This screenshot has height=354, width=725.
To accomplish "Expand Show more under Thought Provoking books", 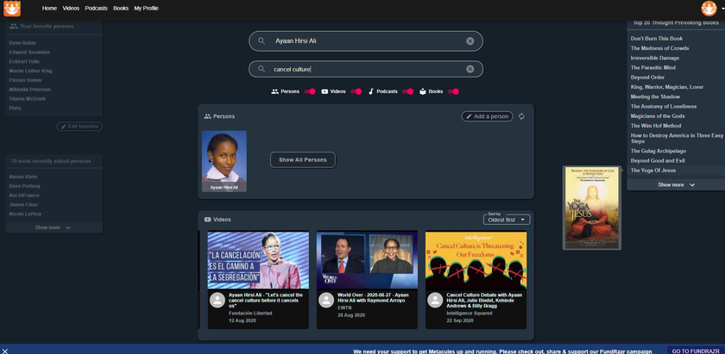I will [676, 184].
